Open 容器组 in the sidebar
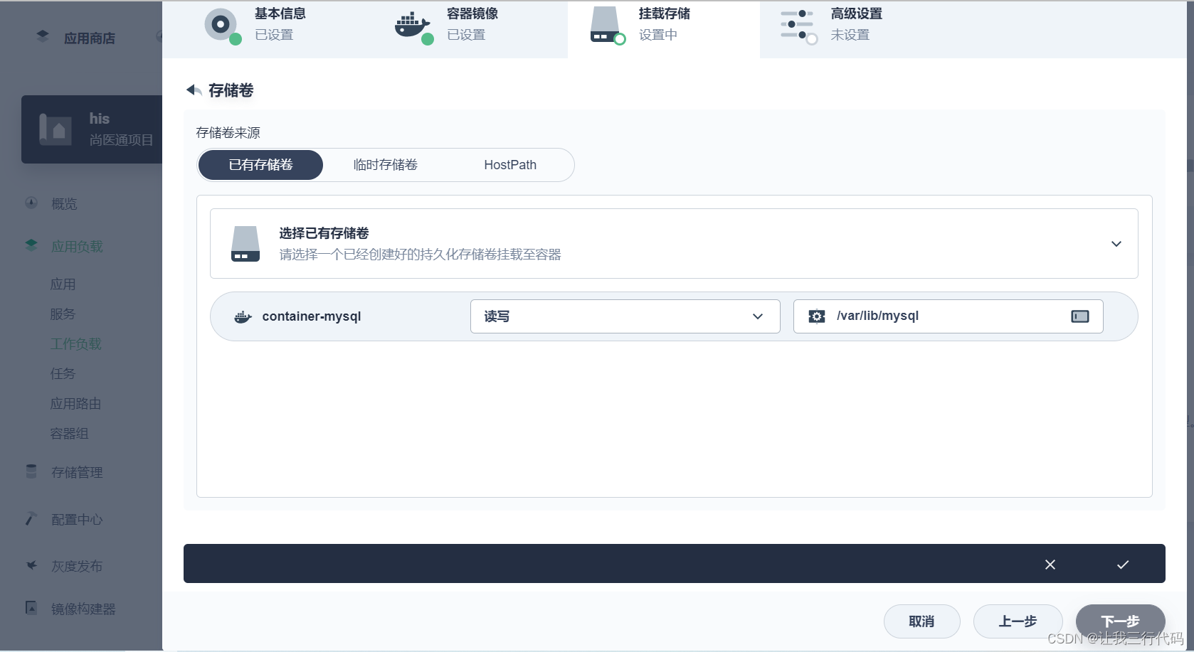Viewport: 1194px width, 652px height. point(69,434)
